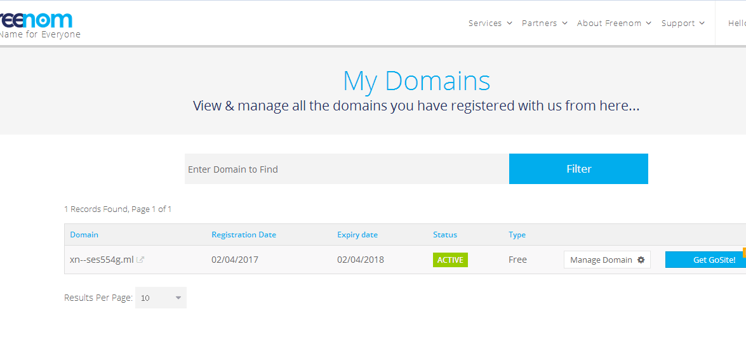746x344 pixels.
Task: Open the About Freenom menu
Action: [614, 23]
